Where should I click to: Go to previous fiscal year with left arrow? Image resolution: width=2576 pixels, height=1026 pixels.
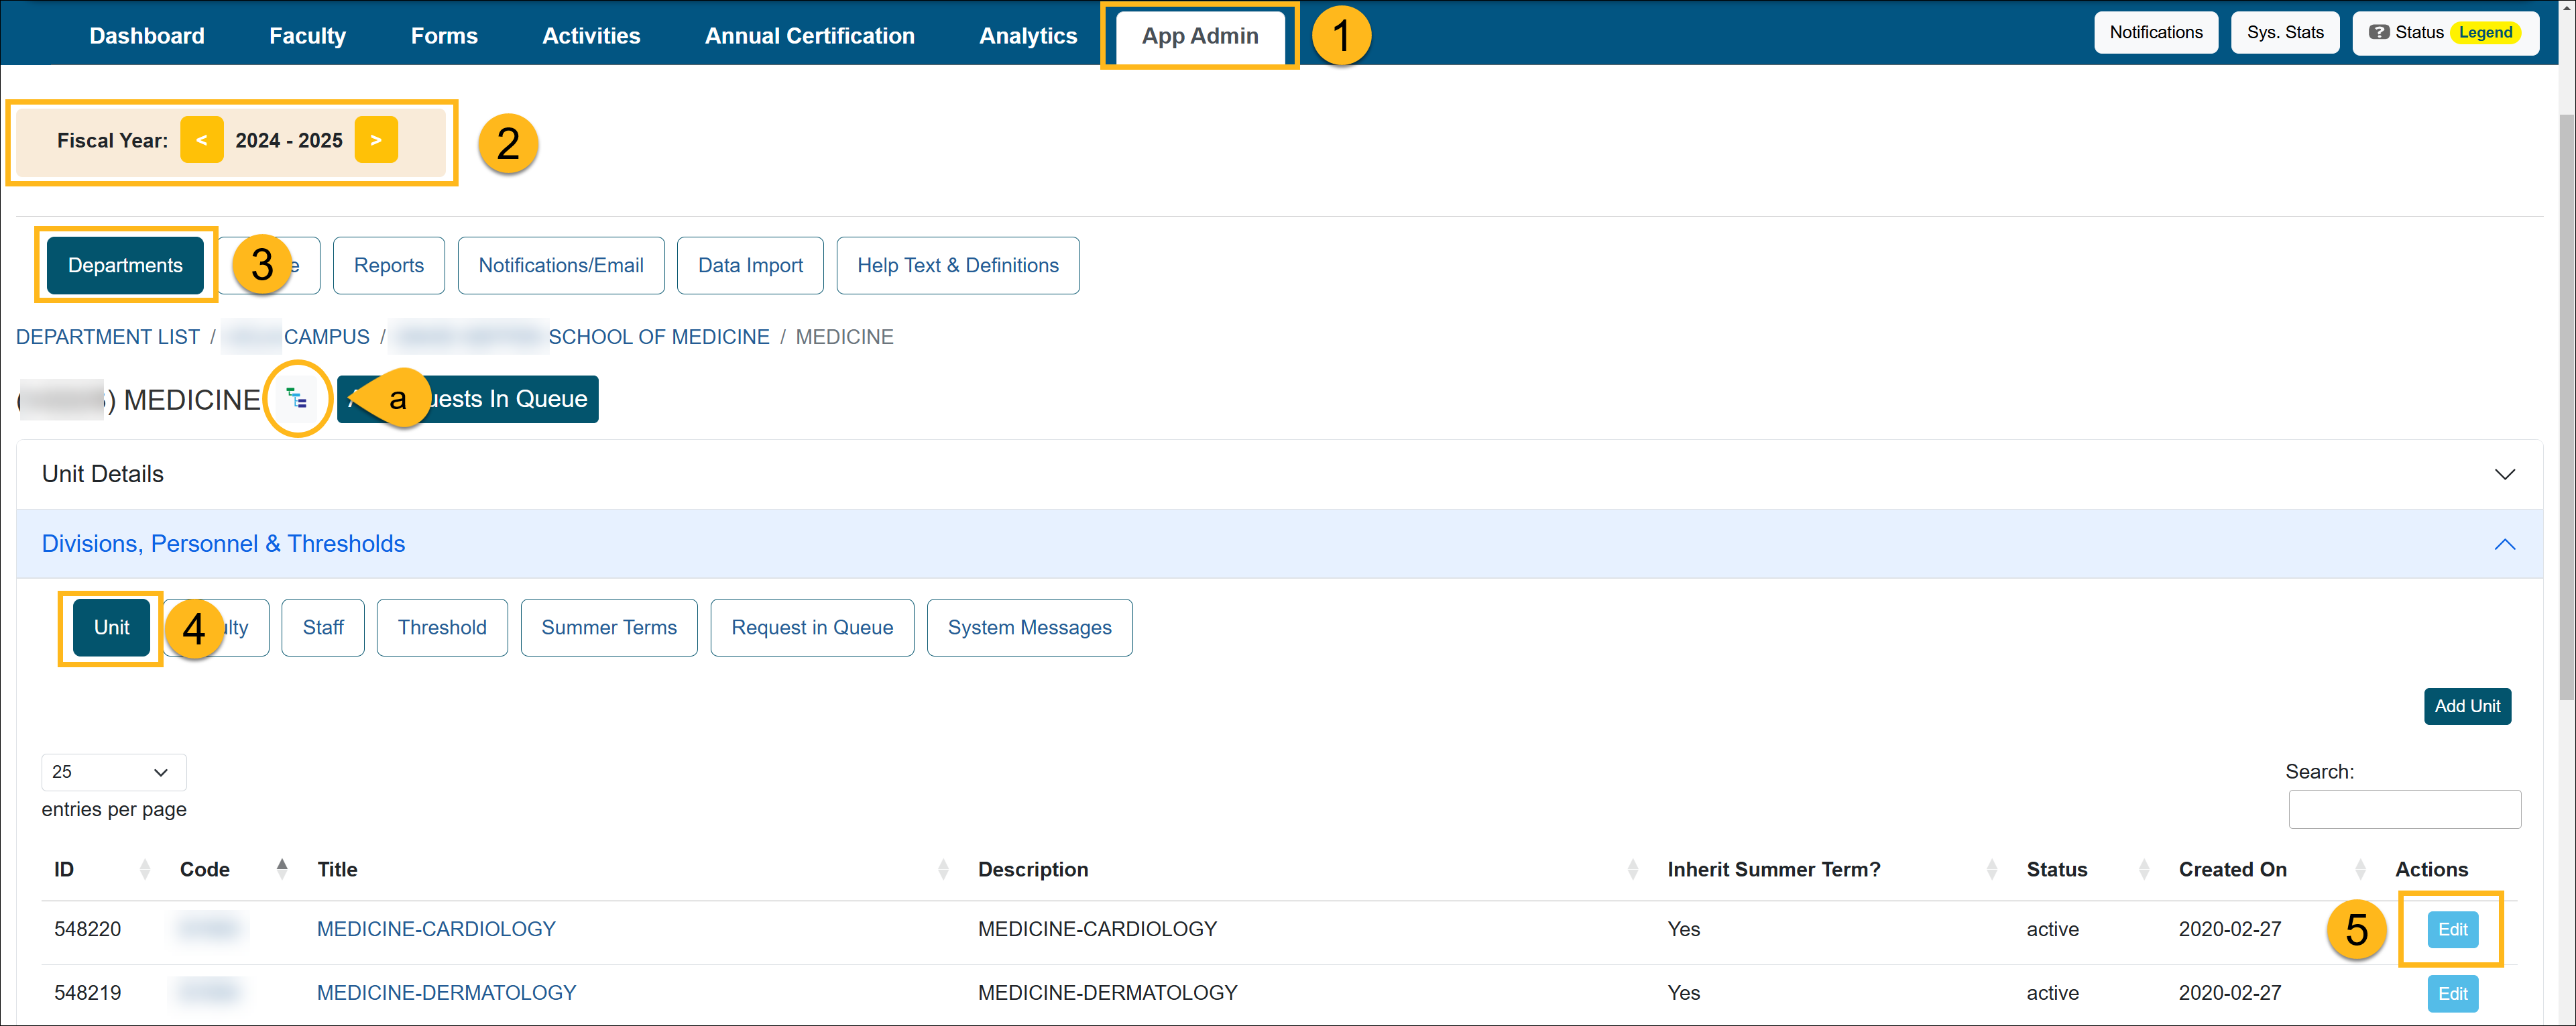[x=202, y=140]
